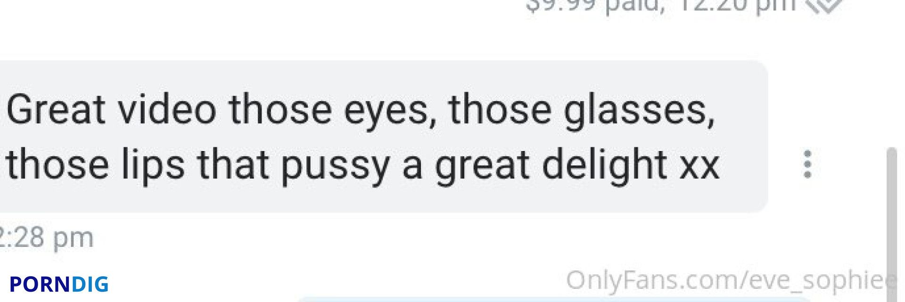Click the PORNDIG watermark logo

click(59, 284)
